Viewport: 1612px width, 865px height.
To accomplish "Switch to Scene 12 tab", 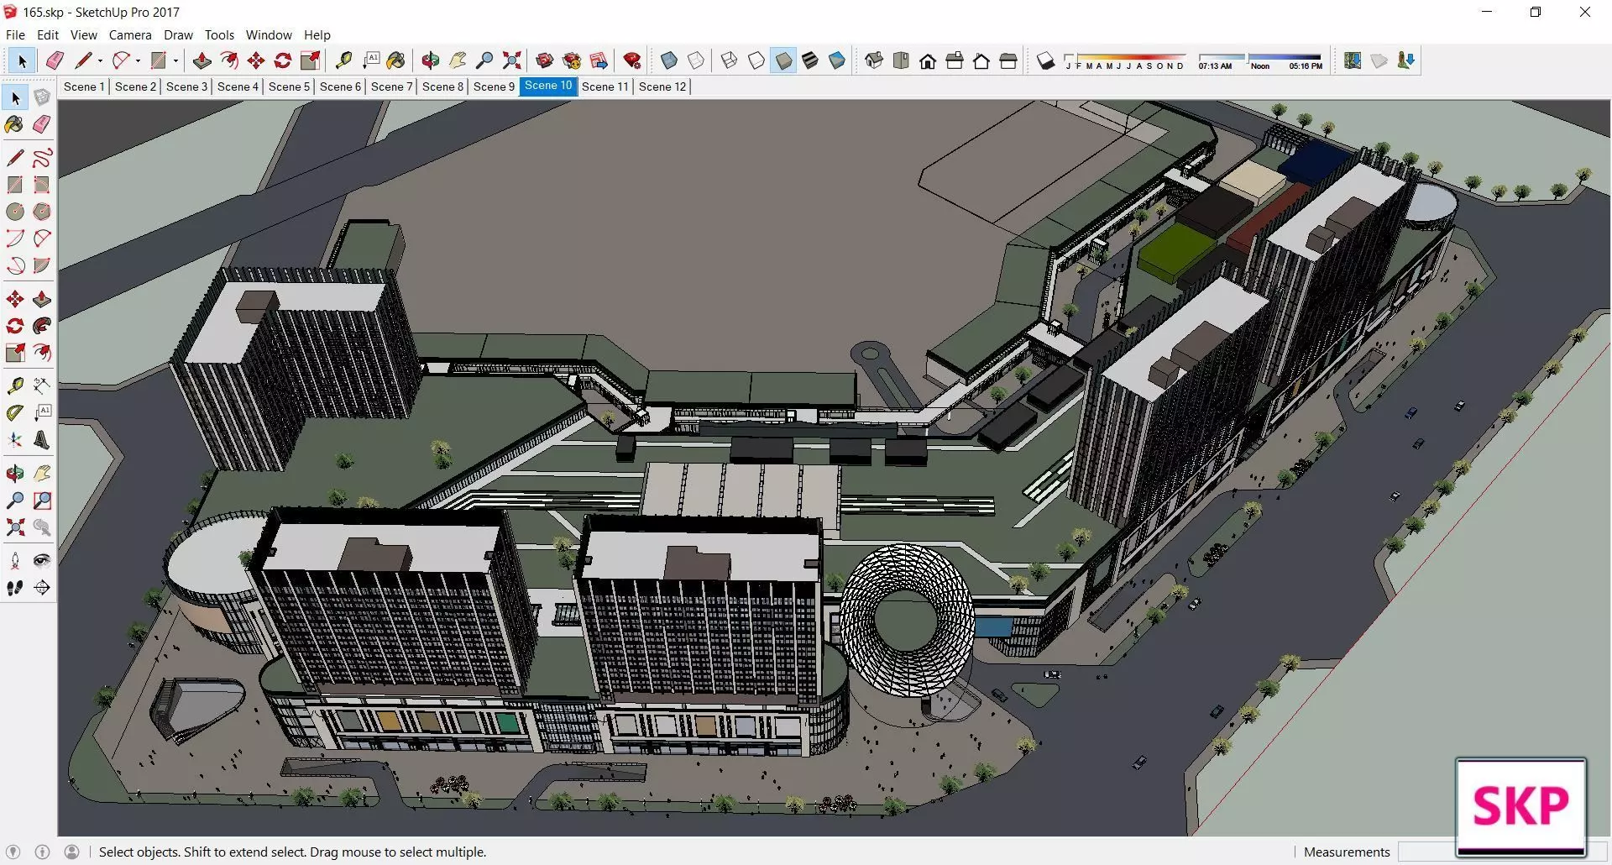I will point(662,86).
